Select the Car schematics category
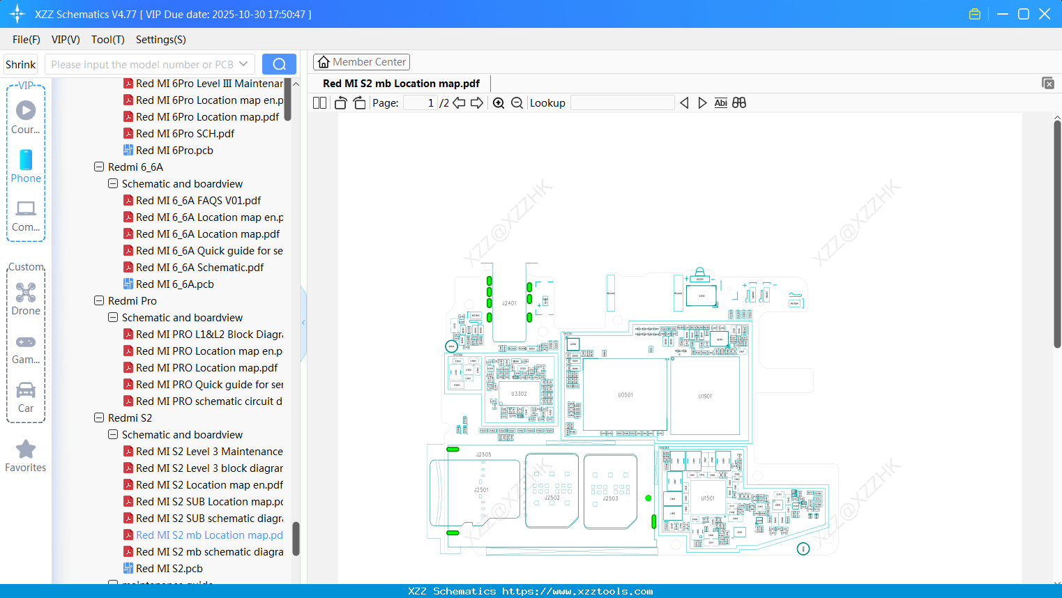The image size is (1062, 598). coord(25,394)
